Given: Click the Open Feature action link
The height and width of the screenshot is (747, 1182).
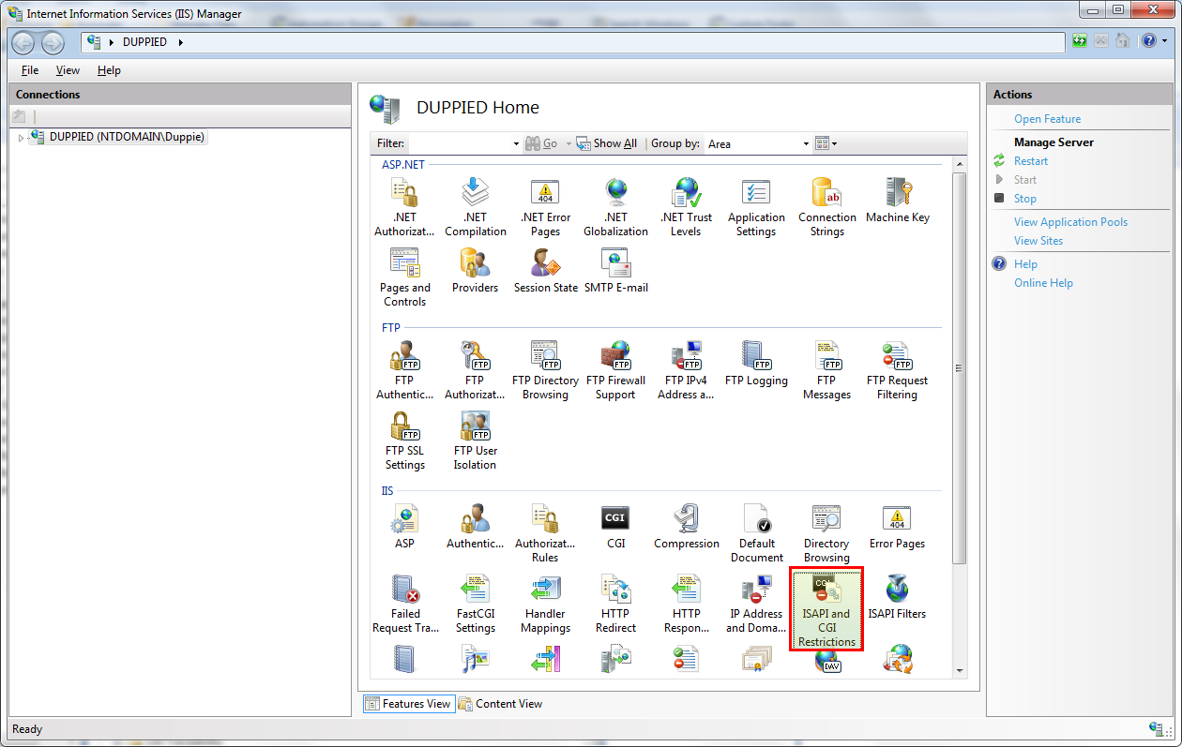Looking at the screenshot, I should 1047,119.
